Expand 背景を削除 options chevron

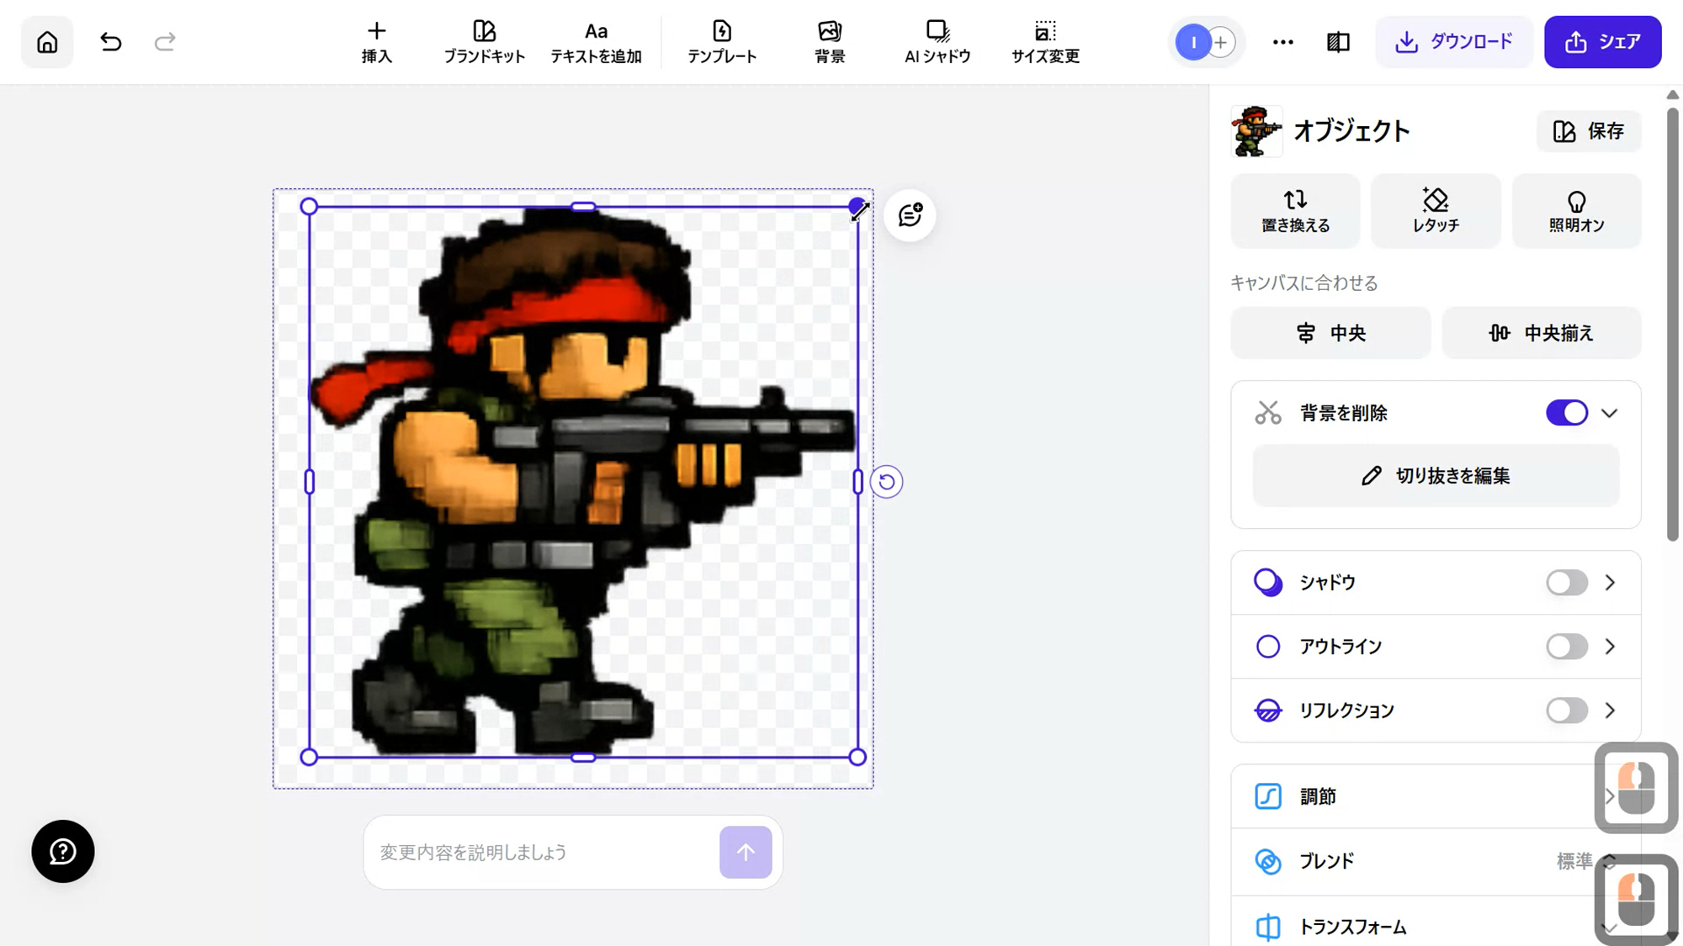tap(1609, 413)
